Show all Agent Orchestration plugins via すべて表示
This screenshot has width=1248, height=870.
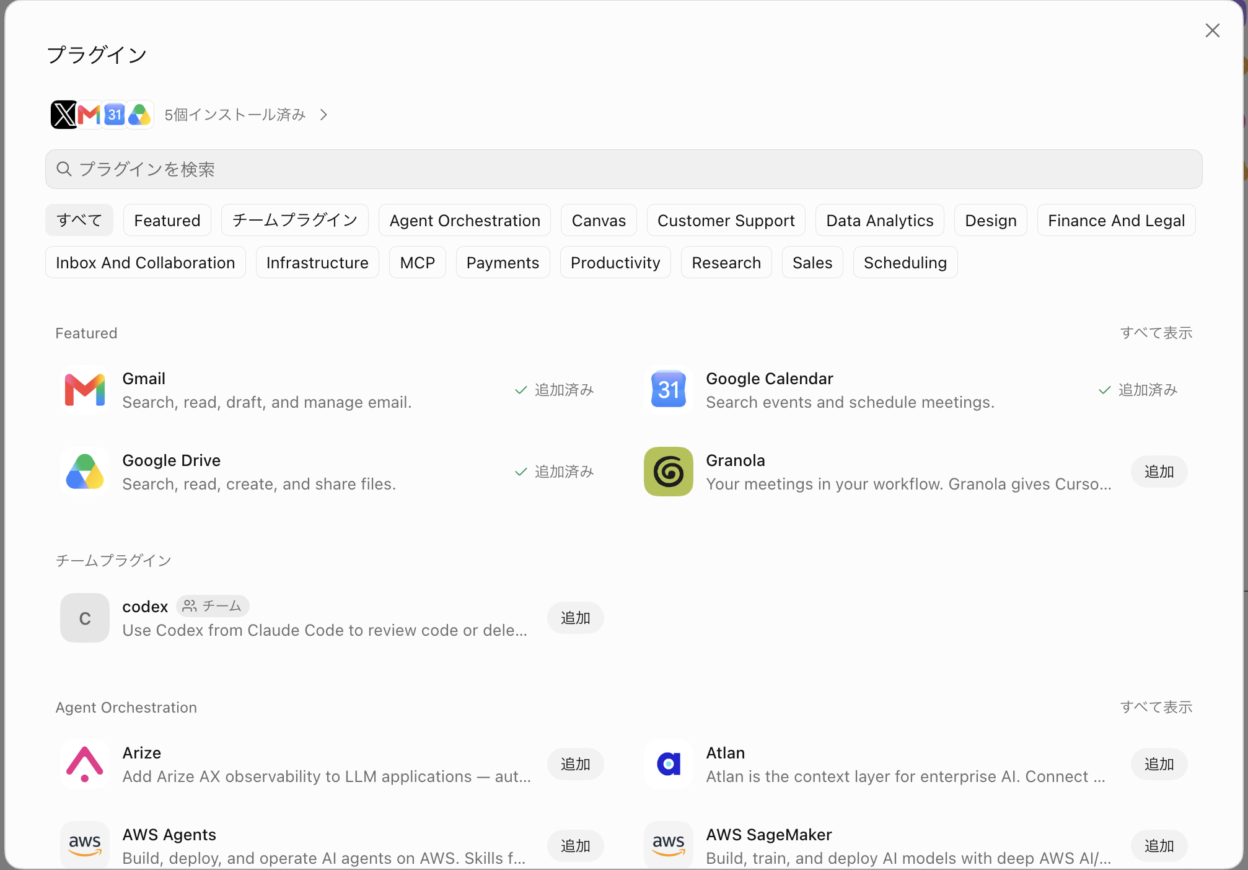point(1156,707)
